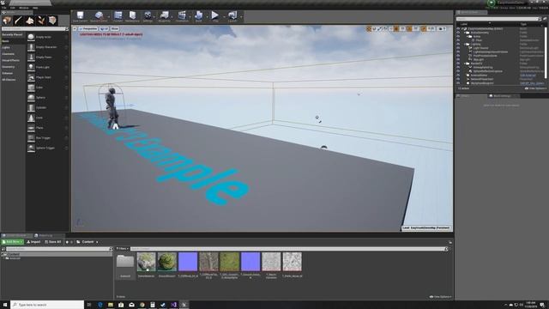Screen dimensions: 549x309
Task: Select the Point Light item
Action: pyautogui.click(x=48, y=67)
